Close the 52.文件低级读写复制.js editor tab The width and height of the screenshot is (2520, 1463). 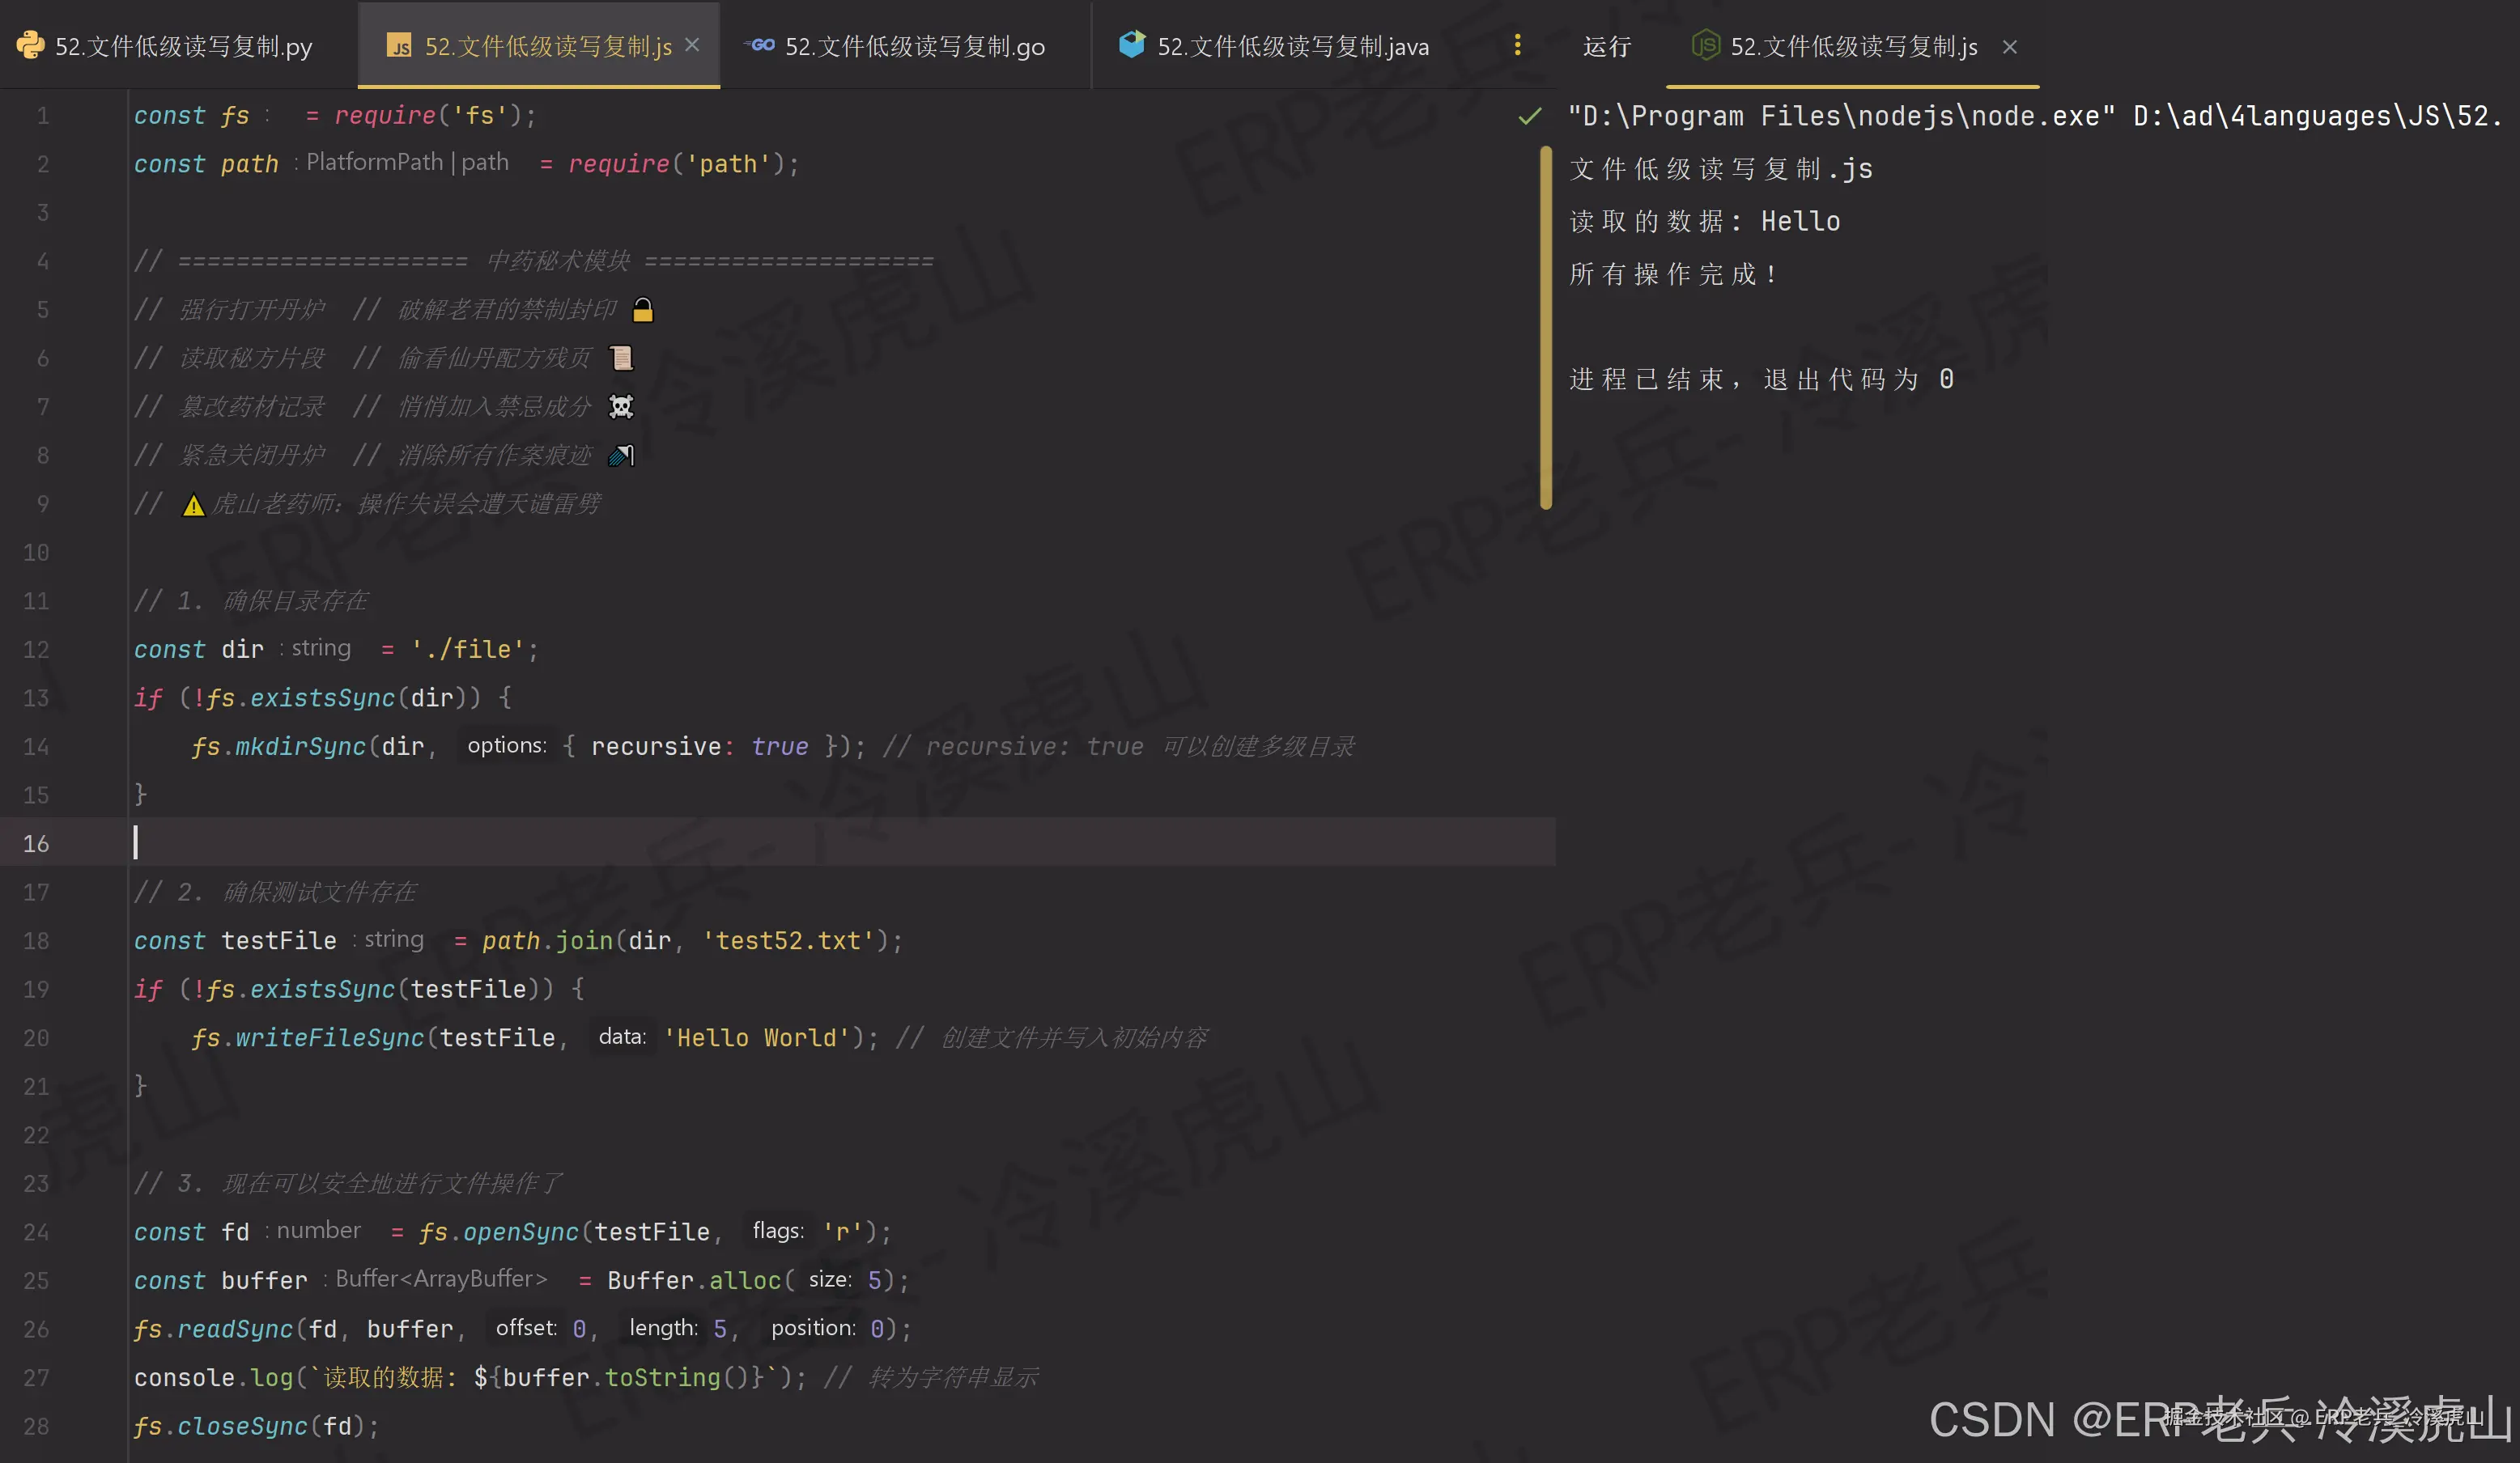692,45
